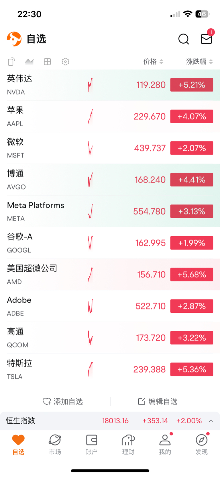220x477 pixels.
Task: Tap the portrait/landscape rotate icon
Action: (x=11, y=62)
